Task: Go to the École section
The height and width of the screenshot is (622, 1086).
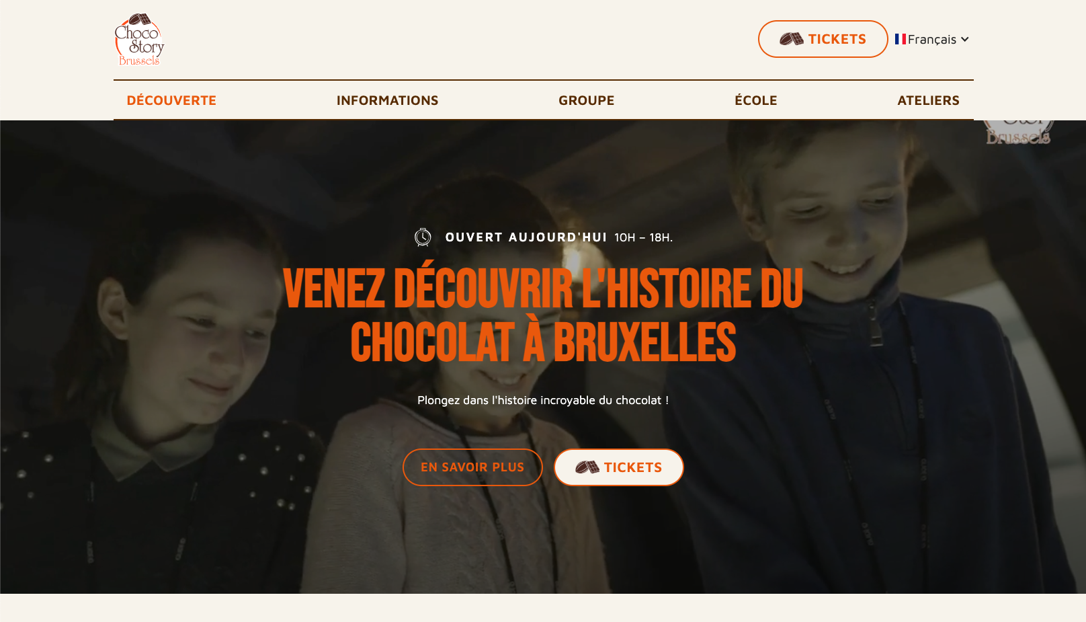Action: [755, 100]
